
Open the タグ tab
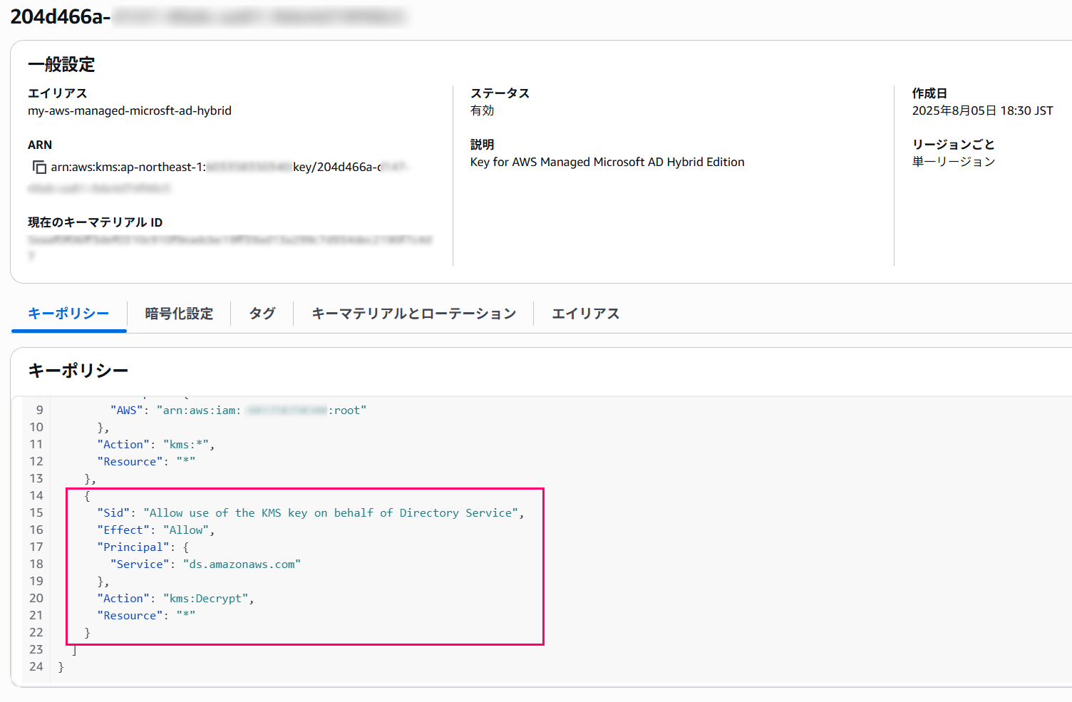(x=262, y=314)
